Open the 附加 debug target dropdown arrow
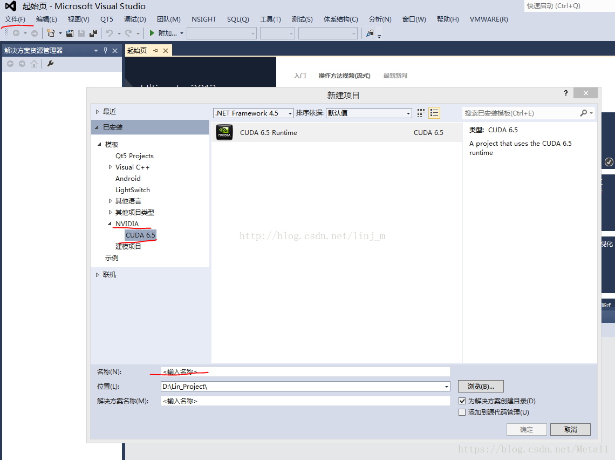 pos(182,33)
